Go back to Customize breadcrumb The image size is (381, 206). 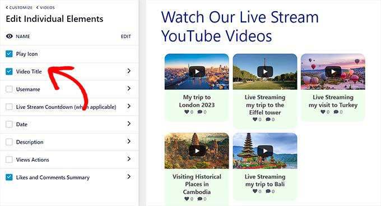click(x=19, y=7)
